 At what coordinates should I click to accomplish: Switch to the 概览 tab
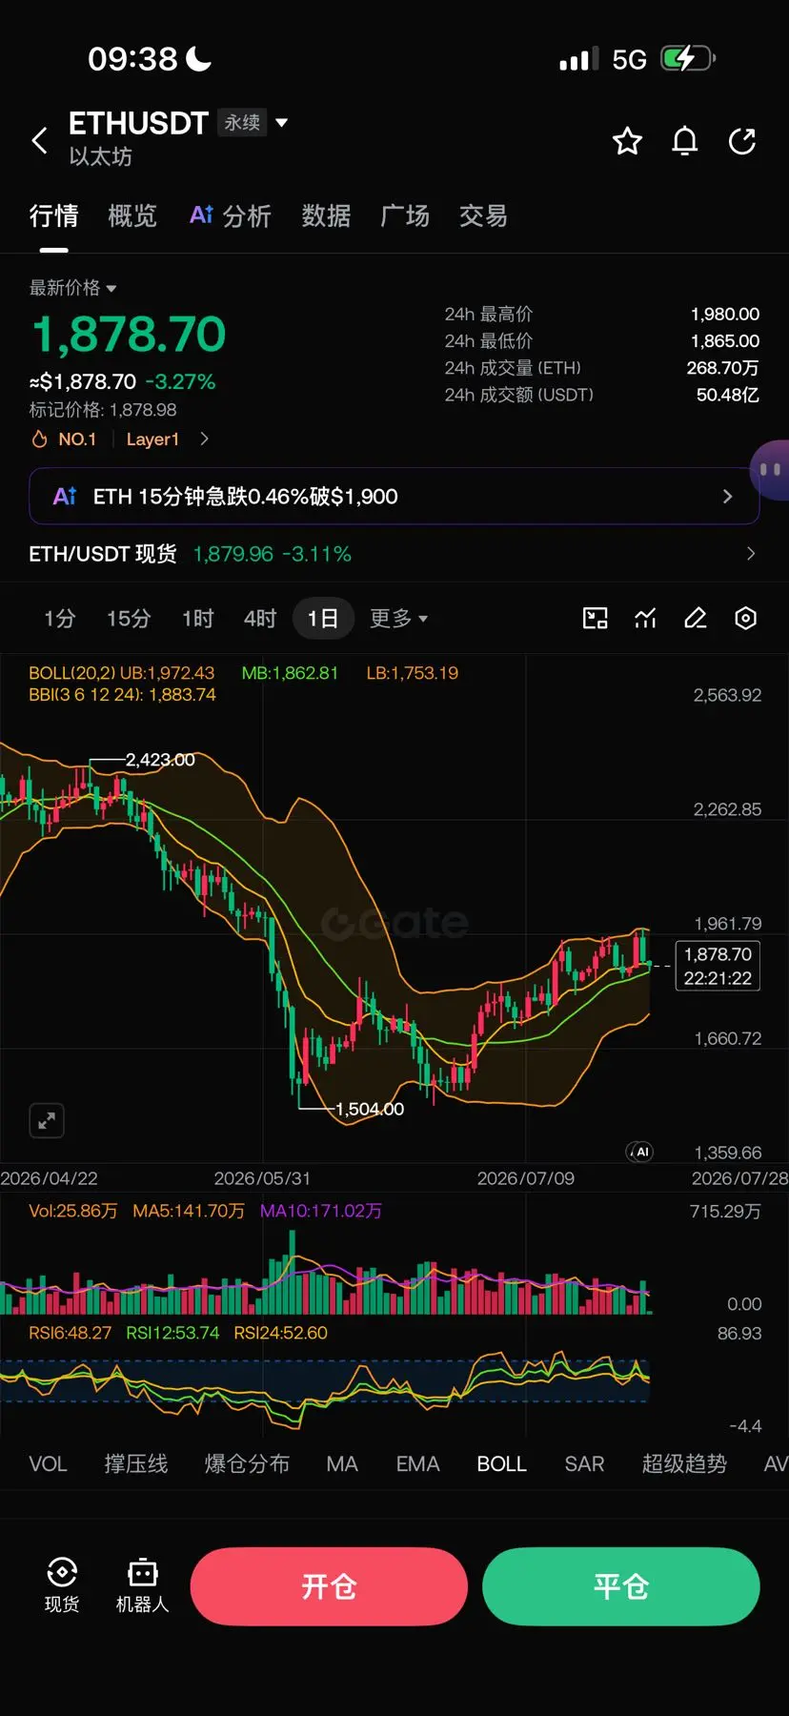click(x=132, y=216)
